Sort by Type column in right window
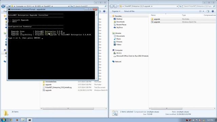Screen dimensions: 217x122 pyautogui.click(x=184, y=15)
